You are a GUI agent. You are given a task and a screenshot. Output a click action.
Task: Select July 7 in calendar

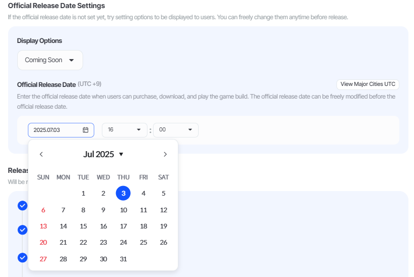tap(63, 210)
